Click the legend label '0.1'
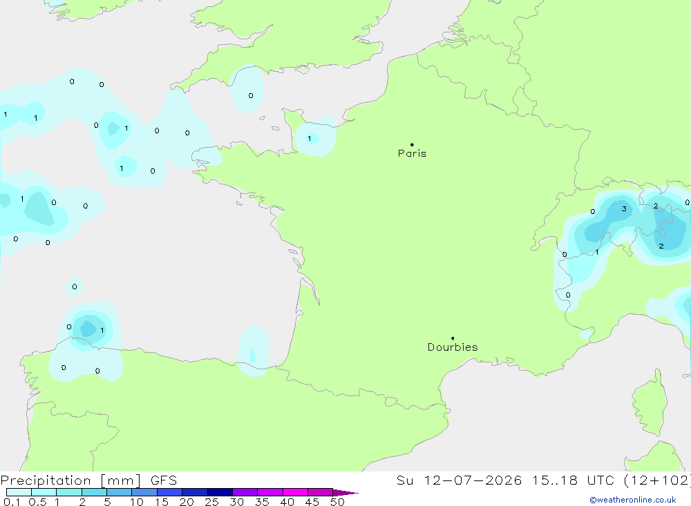Image resolution: width=691 pixels, height=506 pixels. tap(12, 502)
